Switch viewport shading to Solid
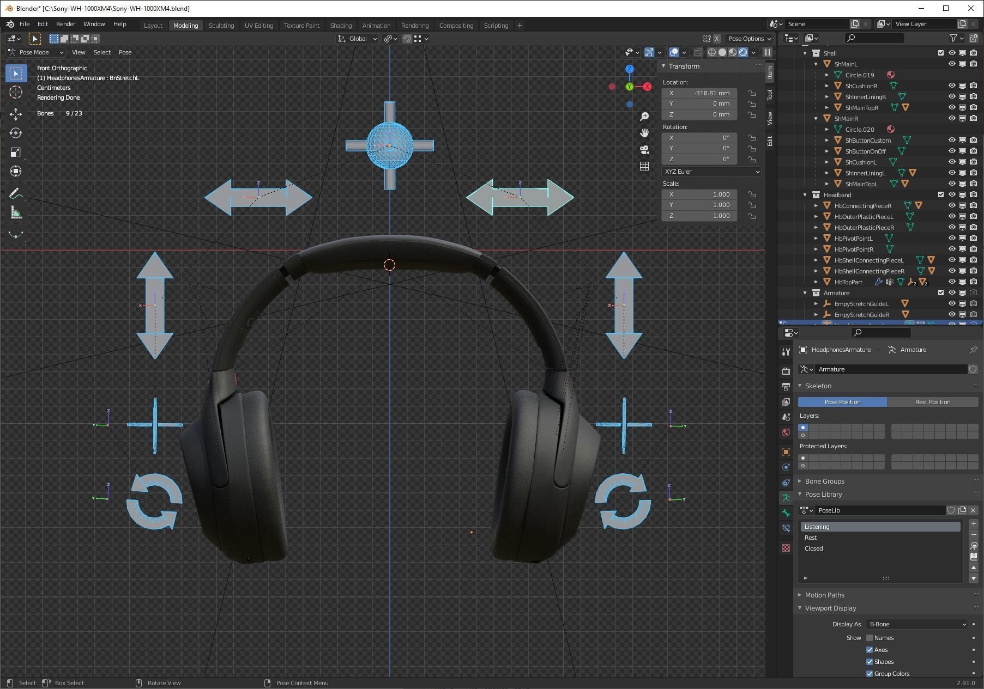Image resolution: width=984 pixels, height=689 pixels. (x=722, y=52)
